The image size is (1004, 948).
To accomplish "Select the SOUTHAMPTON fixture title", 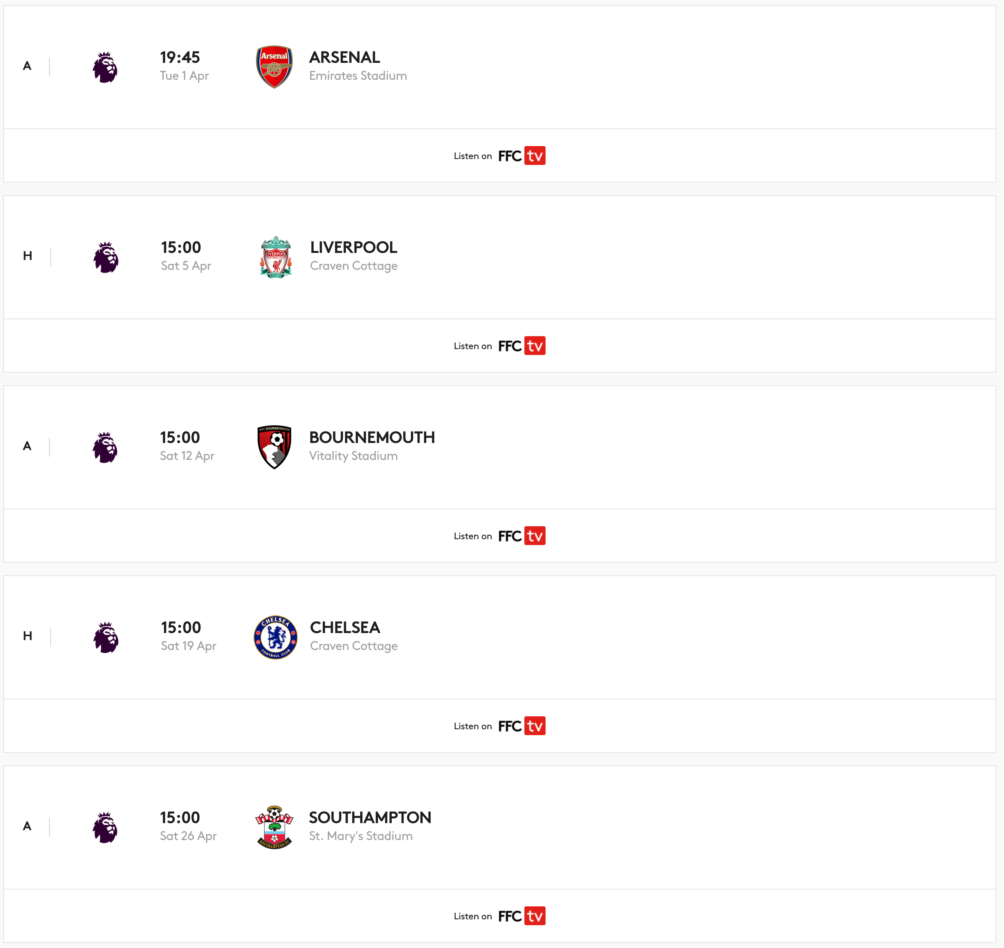I will point(370,817).
